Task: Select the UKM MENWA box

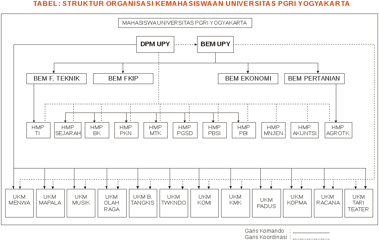Action: tap(19, 203)
